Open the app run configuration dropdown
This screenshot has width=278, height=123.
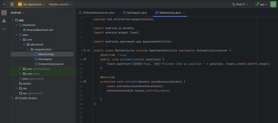click(x=261, y=4)
